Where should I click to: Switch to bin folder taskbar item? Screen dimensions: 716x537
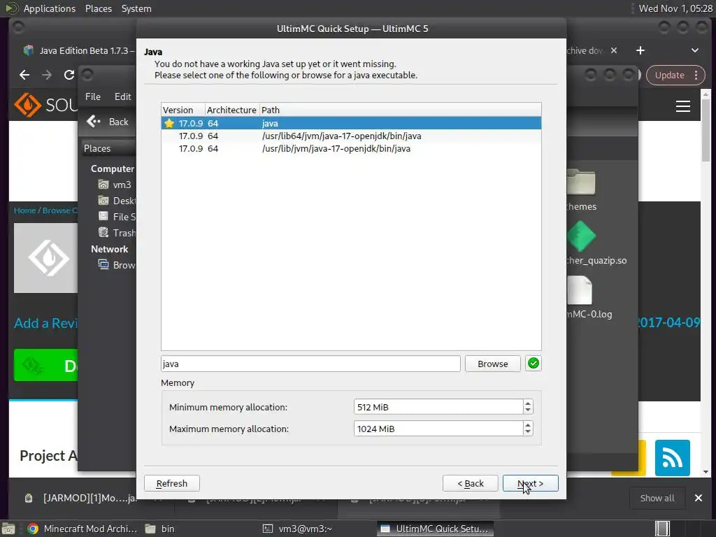[161, 529]
